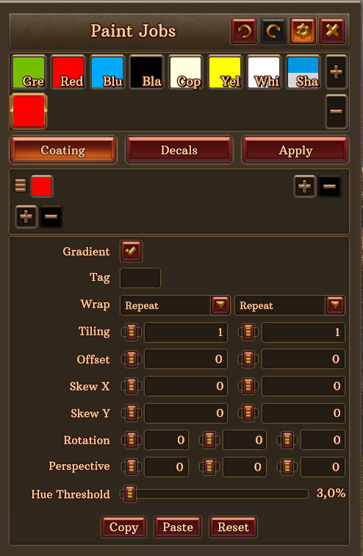Toggle the Gradient checkbox
The width and height of the screenshot is (363, 556).
131,252
